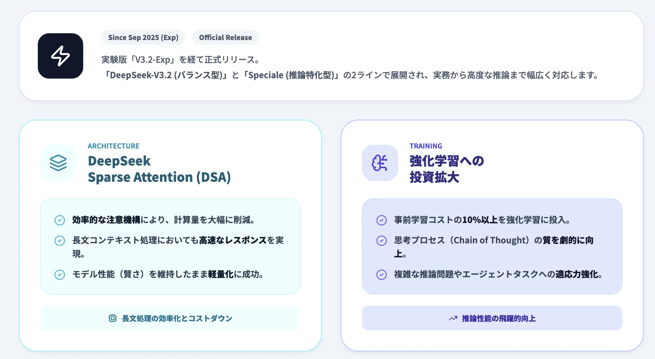Click the upward trend arrow beside 推論性能の飛躍的向上
This screenshot has height=359, width=655.
(x=453, y=318)
